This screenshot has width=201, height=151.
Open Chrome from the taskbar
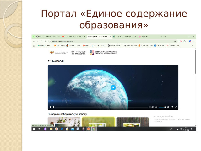pos(94,129)
